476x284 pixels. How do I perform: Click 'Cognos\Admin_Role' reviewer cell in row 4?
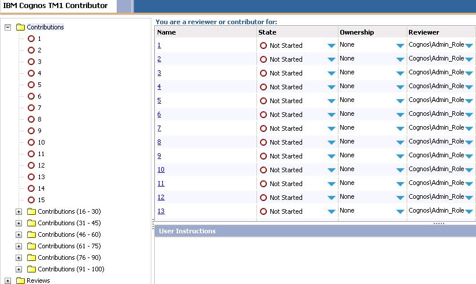tap(436, 86)
